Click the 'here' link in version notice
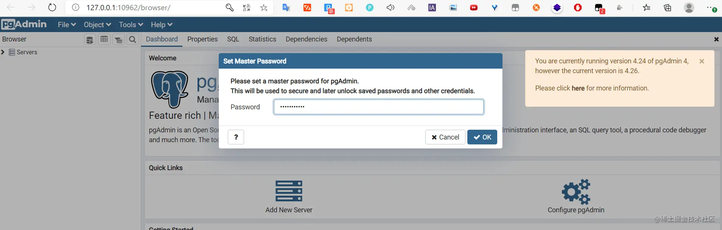 (578, 88)
